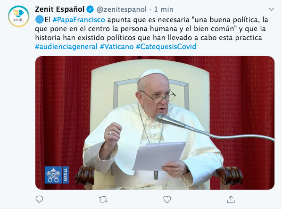Retweet this Zenit Español post
This screenshot has width=282, height=209.
click(x=103, y=200)
